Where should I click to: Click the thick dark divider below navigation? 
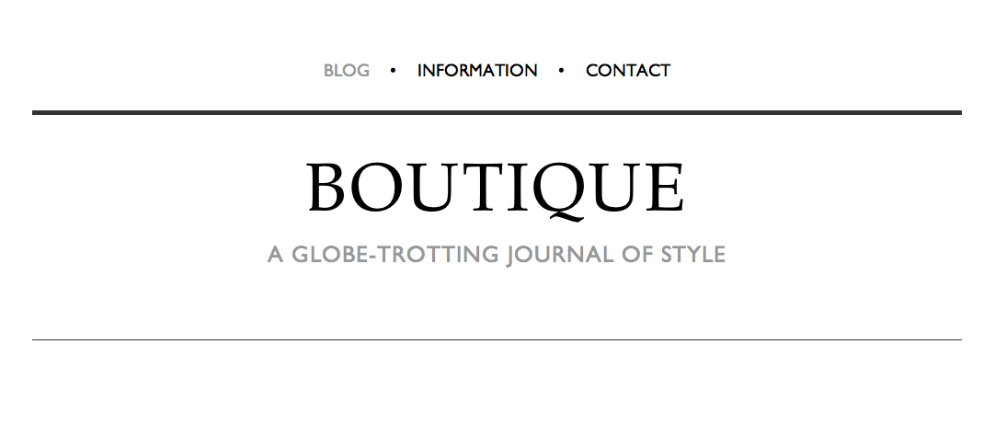point(497,112)
